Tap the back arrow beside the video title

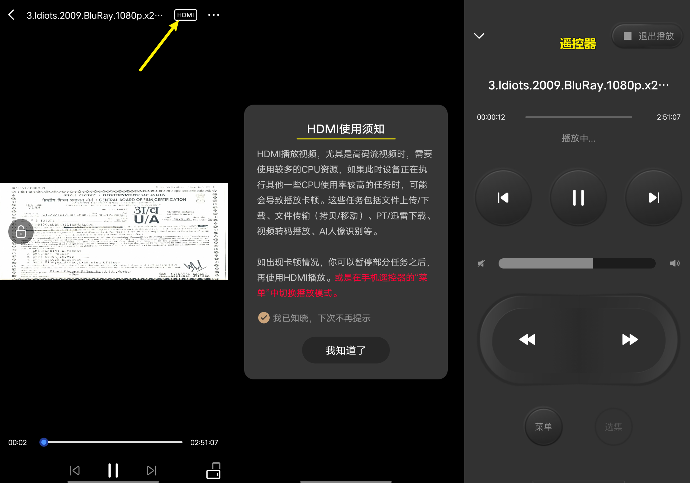[11, 15]
